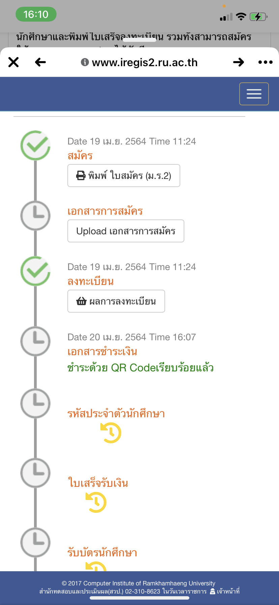The image size is (279, 605).
Task: Open the เจ้าหน้าที่ staff link in footer
Action: click(225, 591)
